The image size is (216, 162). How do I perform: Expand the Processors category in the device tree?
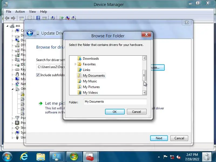(x=12, y=123)
